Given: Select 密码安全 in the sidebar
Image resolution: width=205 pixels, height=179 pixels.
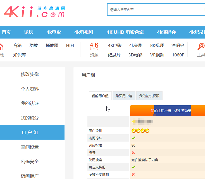Looking at the screenshot, I should click(x=30, y=162).
